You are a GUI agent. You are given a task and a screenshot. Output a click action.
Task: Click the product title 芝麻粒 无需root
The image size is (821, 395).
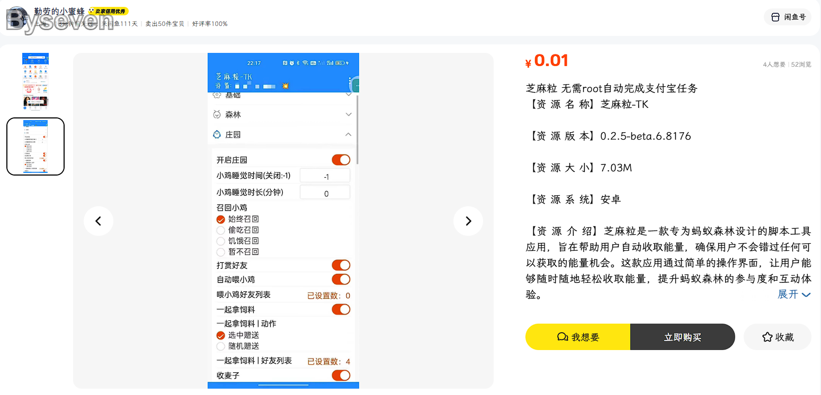click(x=612, y=88)
